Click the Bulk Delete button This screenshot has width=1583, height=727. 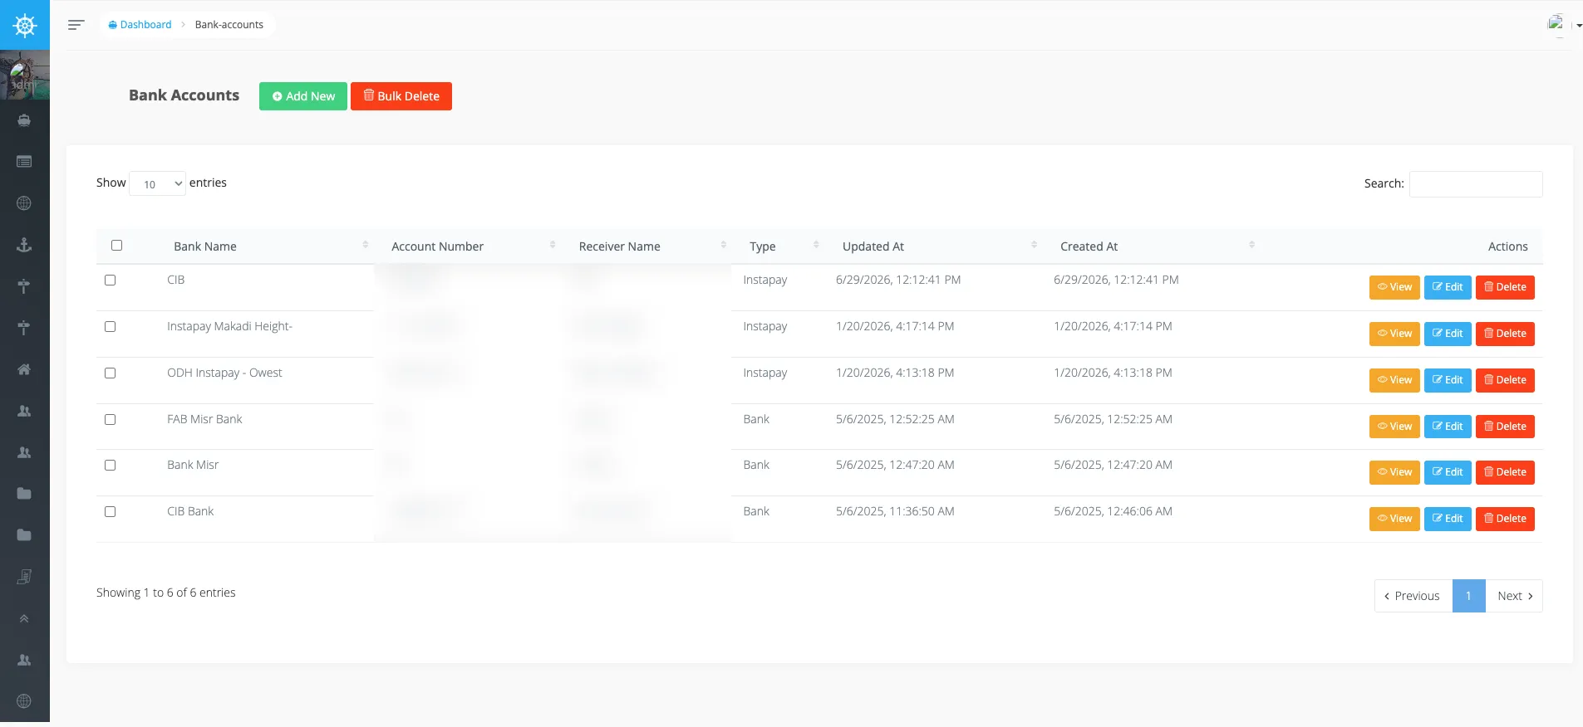tap(401, 96)
